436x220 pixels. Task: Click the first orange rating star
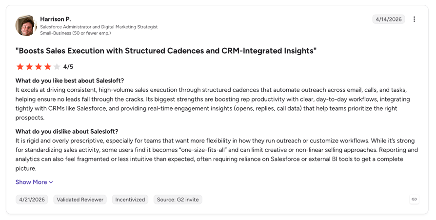coord(20,67)
